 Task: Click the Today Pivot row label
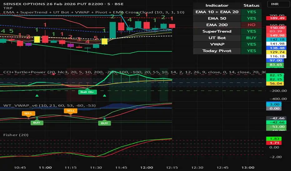[x=217, y=51]
